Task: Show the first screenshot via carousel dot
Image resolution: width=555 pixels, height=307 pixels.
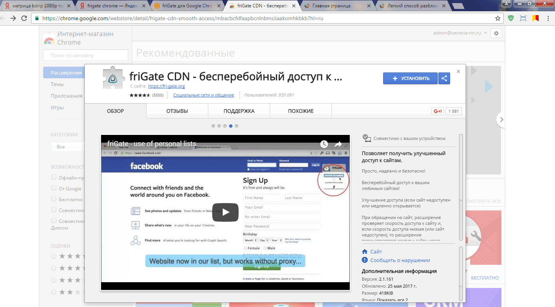Action: (x=213, y=126)
